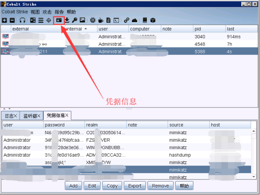Click scroll up arrow in credentials table
260x195 pixels.
pos(253,131)
